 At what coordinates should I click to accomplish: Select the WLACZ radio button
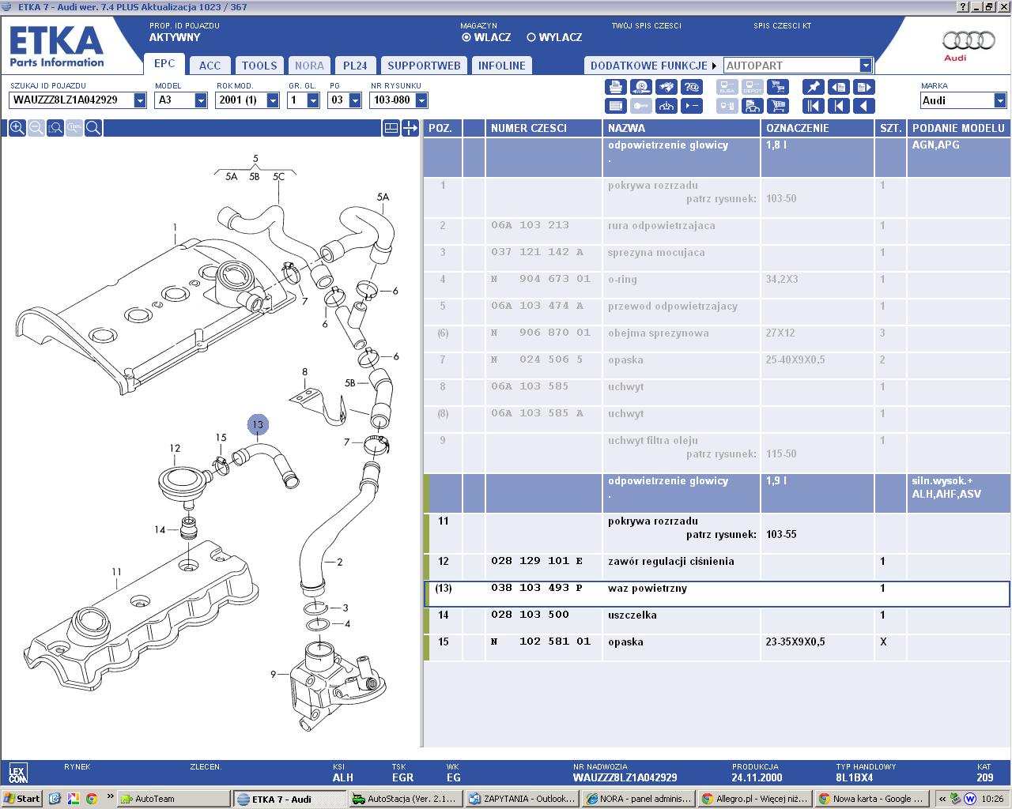point(466,37)
